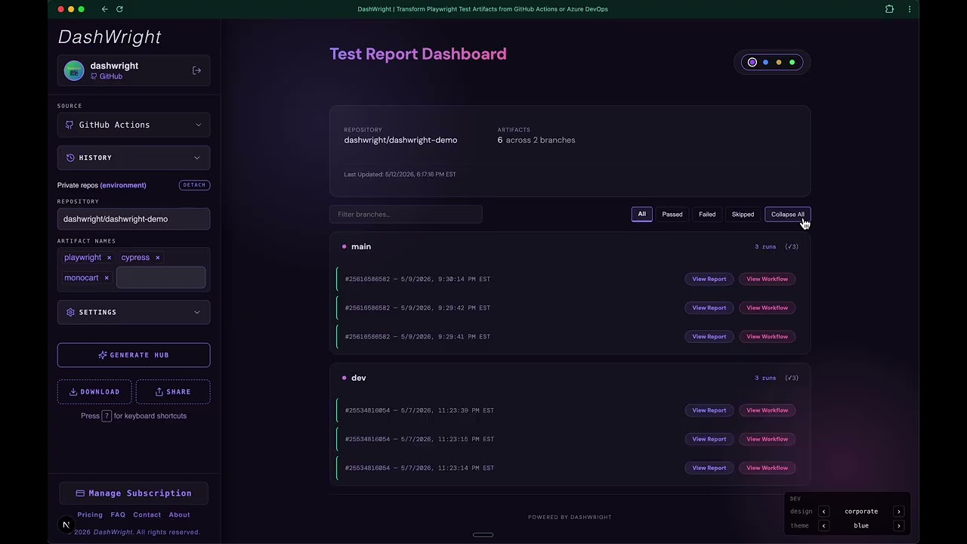Image resolution: width=967 pixels, height=544 pixels.
Task: Click the Filter branches search field
Action: 406,215
